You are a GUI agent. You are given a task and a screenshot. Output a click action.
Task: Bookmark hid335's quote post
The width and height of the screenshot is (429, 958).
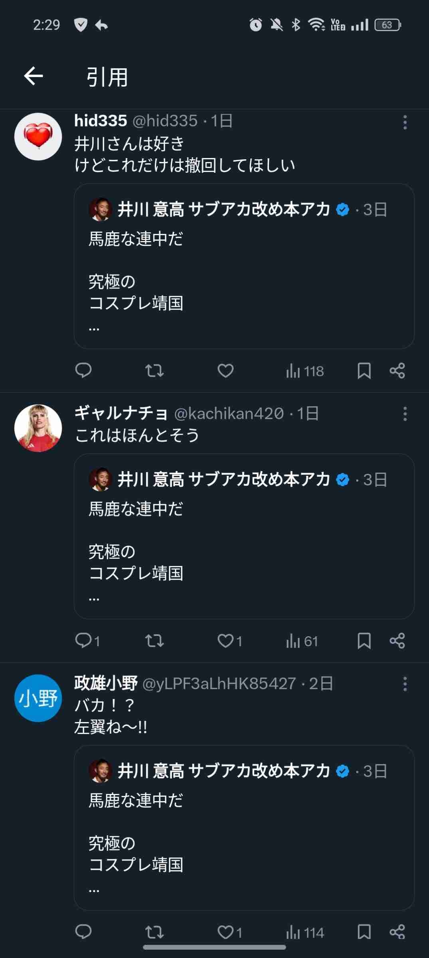[x=364, y=370]
